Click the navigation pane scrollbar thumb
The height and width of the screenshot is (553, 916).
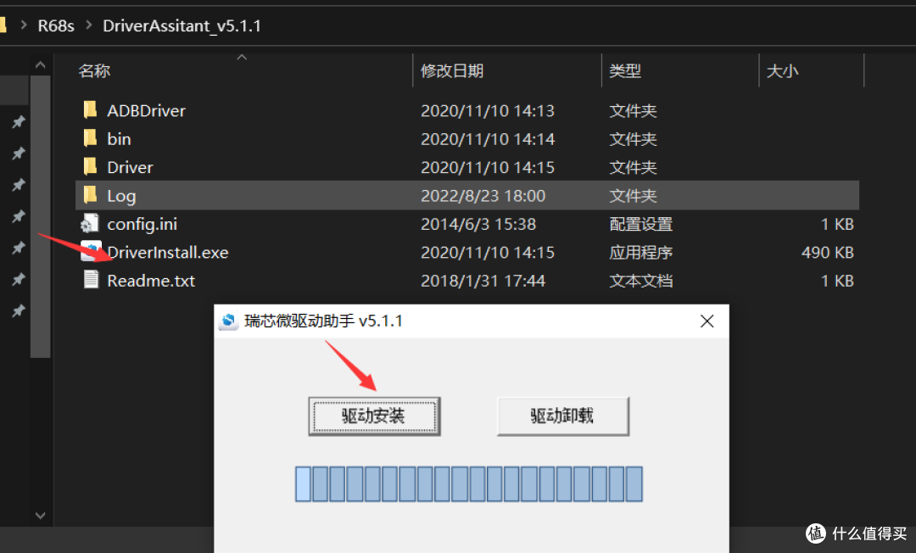(x=41, y=216)
